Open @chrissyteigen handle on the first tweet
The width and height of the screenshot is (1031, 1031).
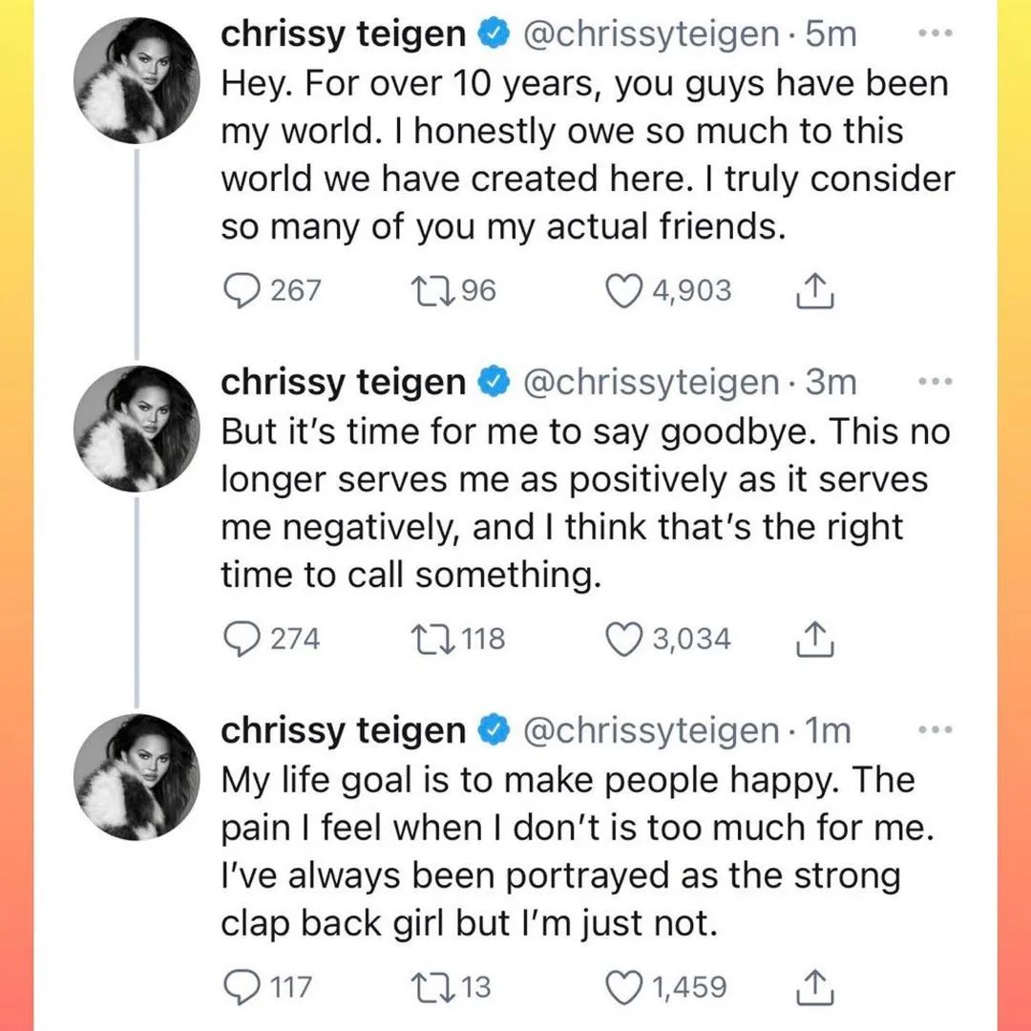[x=651, y=34]
